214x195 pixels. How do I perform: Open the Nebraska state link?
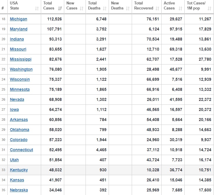(x=19, y=190)
